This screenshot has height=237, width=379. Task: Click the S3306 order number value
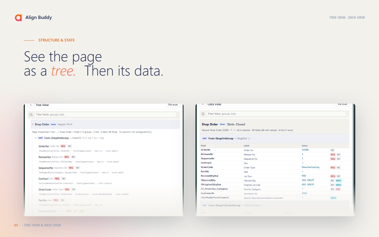pyautogui.click(x=305, y=150)
